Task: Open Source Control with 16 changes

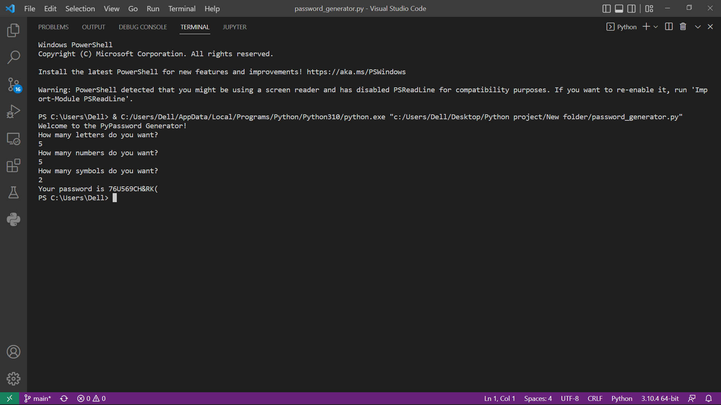Action: (14, 85)
